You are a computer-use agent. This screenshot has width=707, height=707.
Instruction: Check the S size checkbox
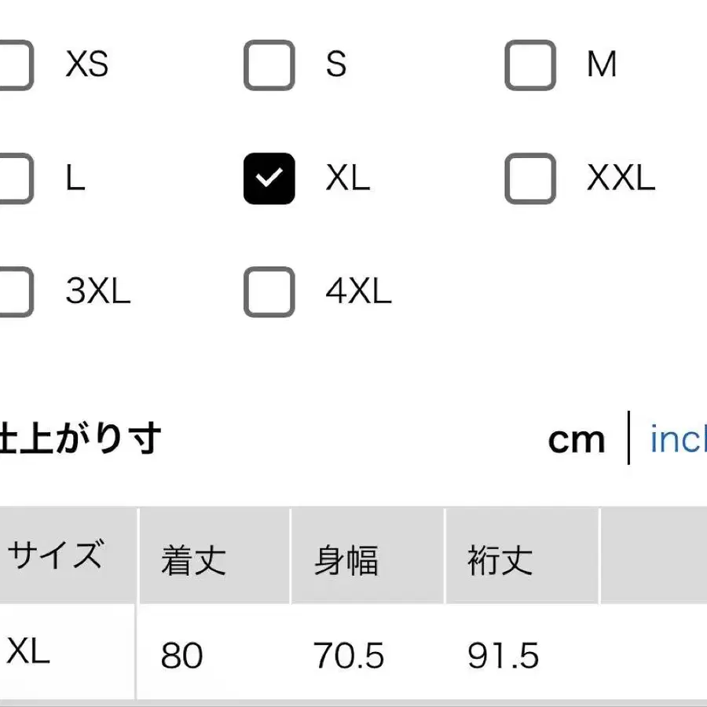click(x=269, y=64)
